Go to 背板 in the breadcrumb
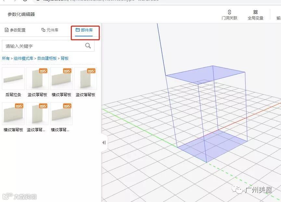This screenshot has height=202, width=281. (x=65, y=58)
